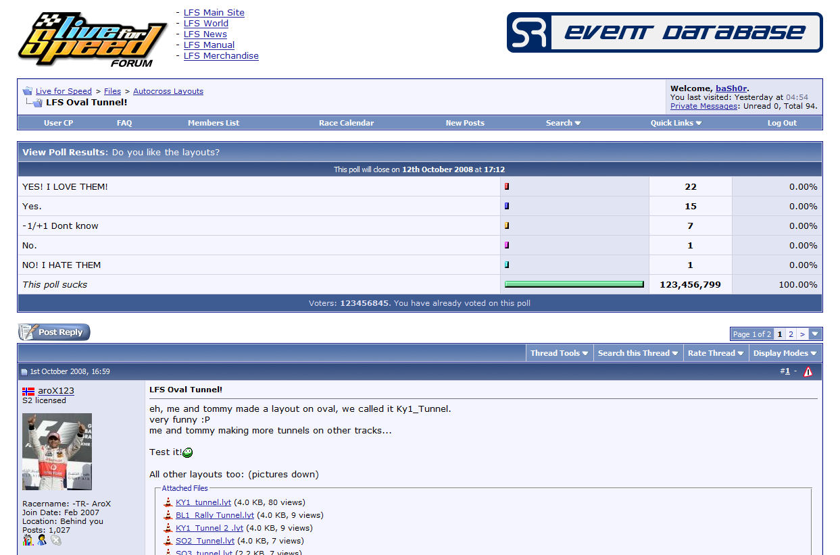The height and width of the screenshot is (555, 840).
Task: Click the report post warning triangle icon
Action: [808, 371]
